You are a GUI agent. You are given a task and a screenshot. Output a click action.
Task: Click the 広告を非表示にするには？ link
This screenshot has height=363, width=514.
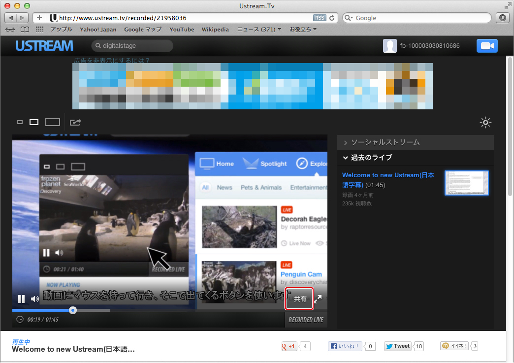click(x=112, y=61)
